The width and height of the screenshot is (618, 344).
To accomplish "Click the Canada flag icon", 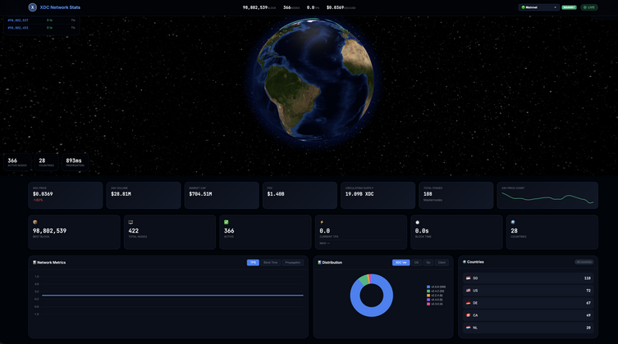I will (x=469, y=315).
